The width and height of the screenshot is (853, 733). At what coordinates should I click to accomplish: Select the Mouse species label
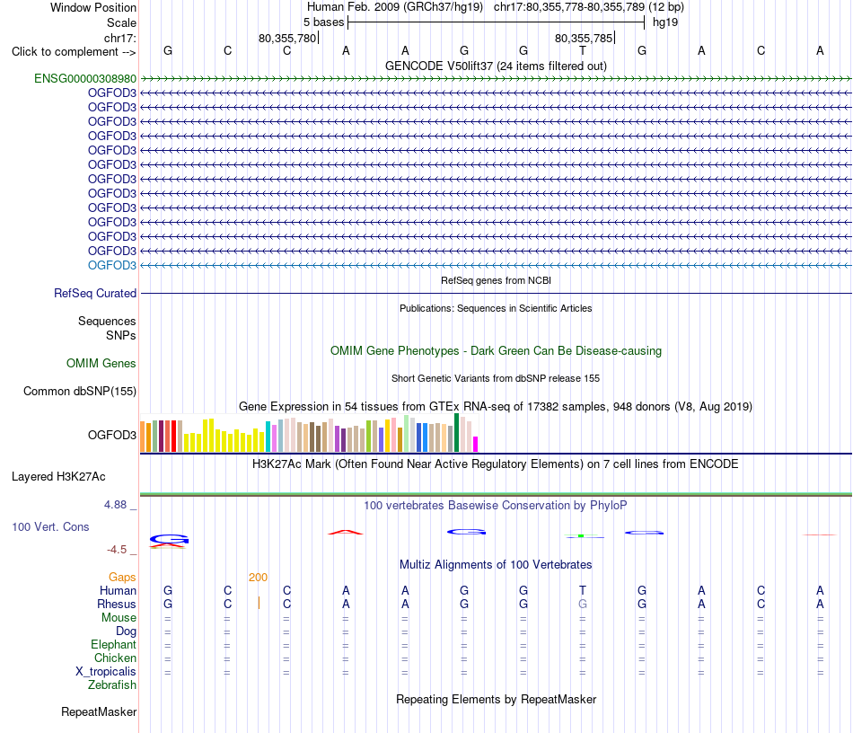(119, 618)
